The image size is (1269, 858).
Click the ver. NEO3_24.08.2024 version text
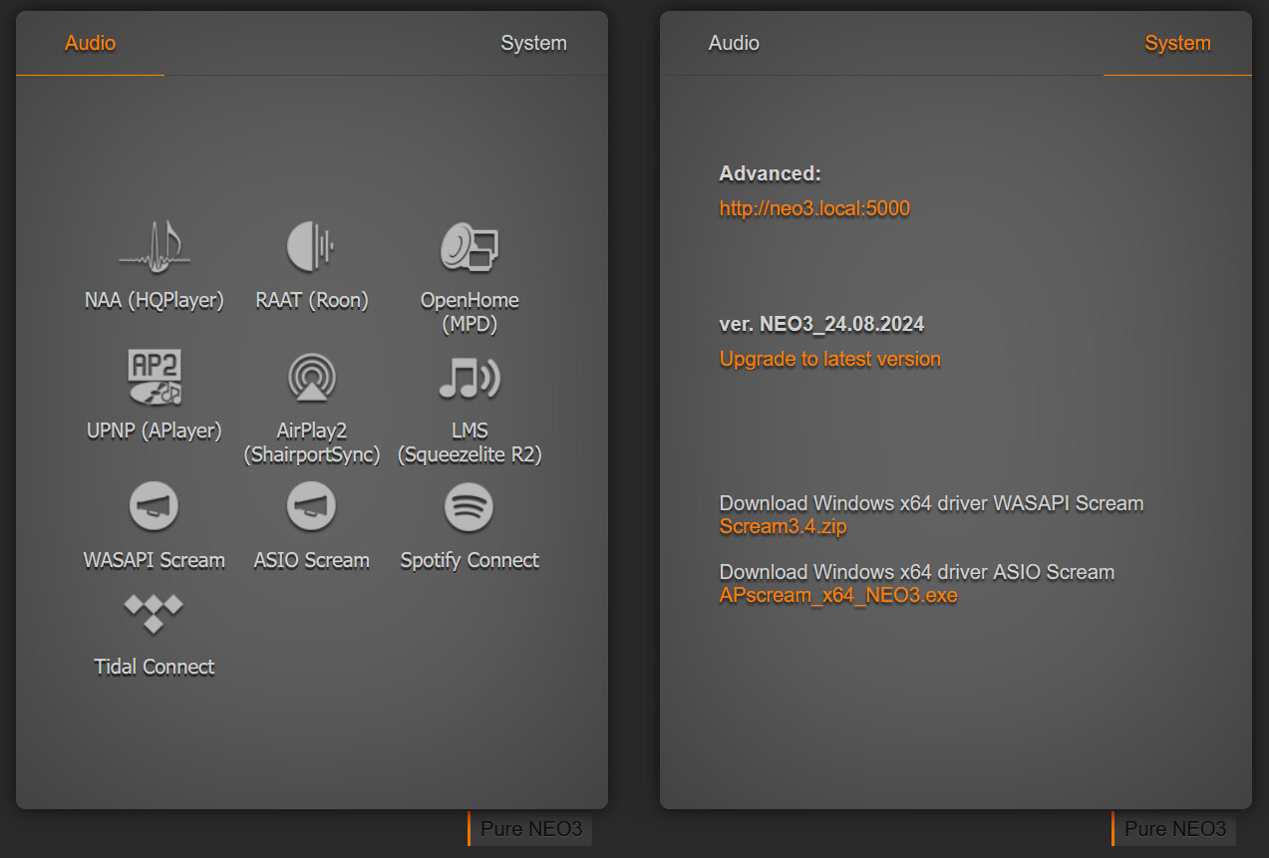(821, 324)
